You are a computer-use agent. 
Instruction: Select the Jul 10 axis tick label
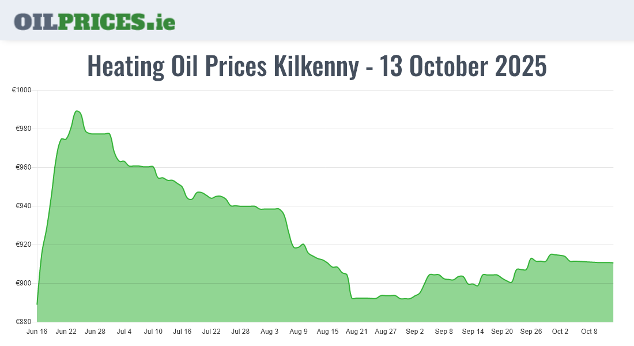click(153, 332)
